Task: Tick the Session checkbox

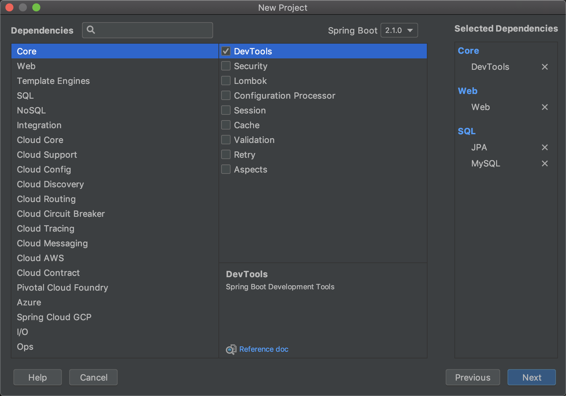Action: (x=226, y=110)
